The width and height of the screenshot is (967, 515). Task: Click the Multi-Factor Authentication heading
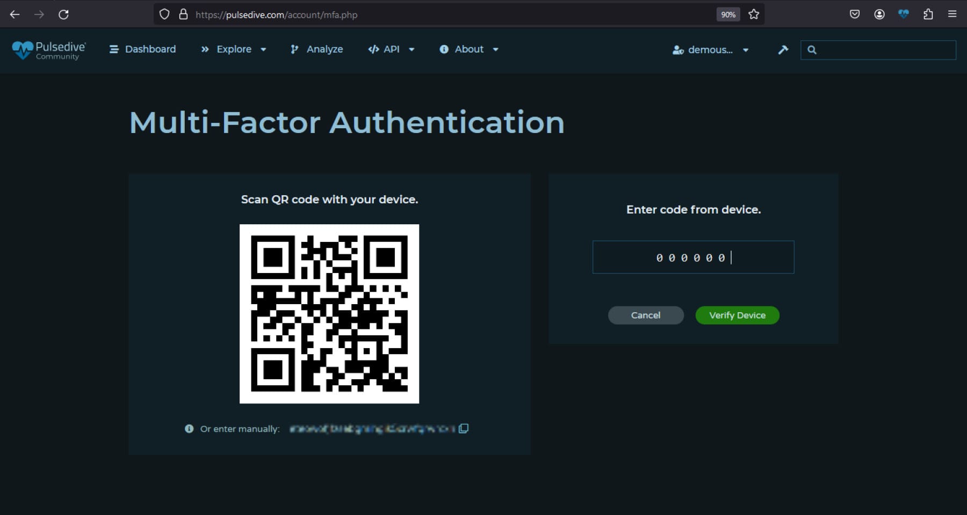[x=347, y=122]
